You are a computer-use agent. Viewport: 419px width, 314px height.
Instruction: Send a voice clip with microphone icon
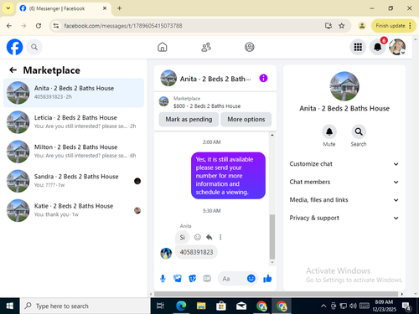pos(163,279)
